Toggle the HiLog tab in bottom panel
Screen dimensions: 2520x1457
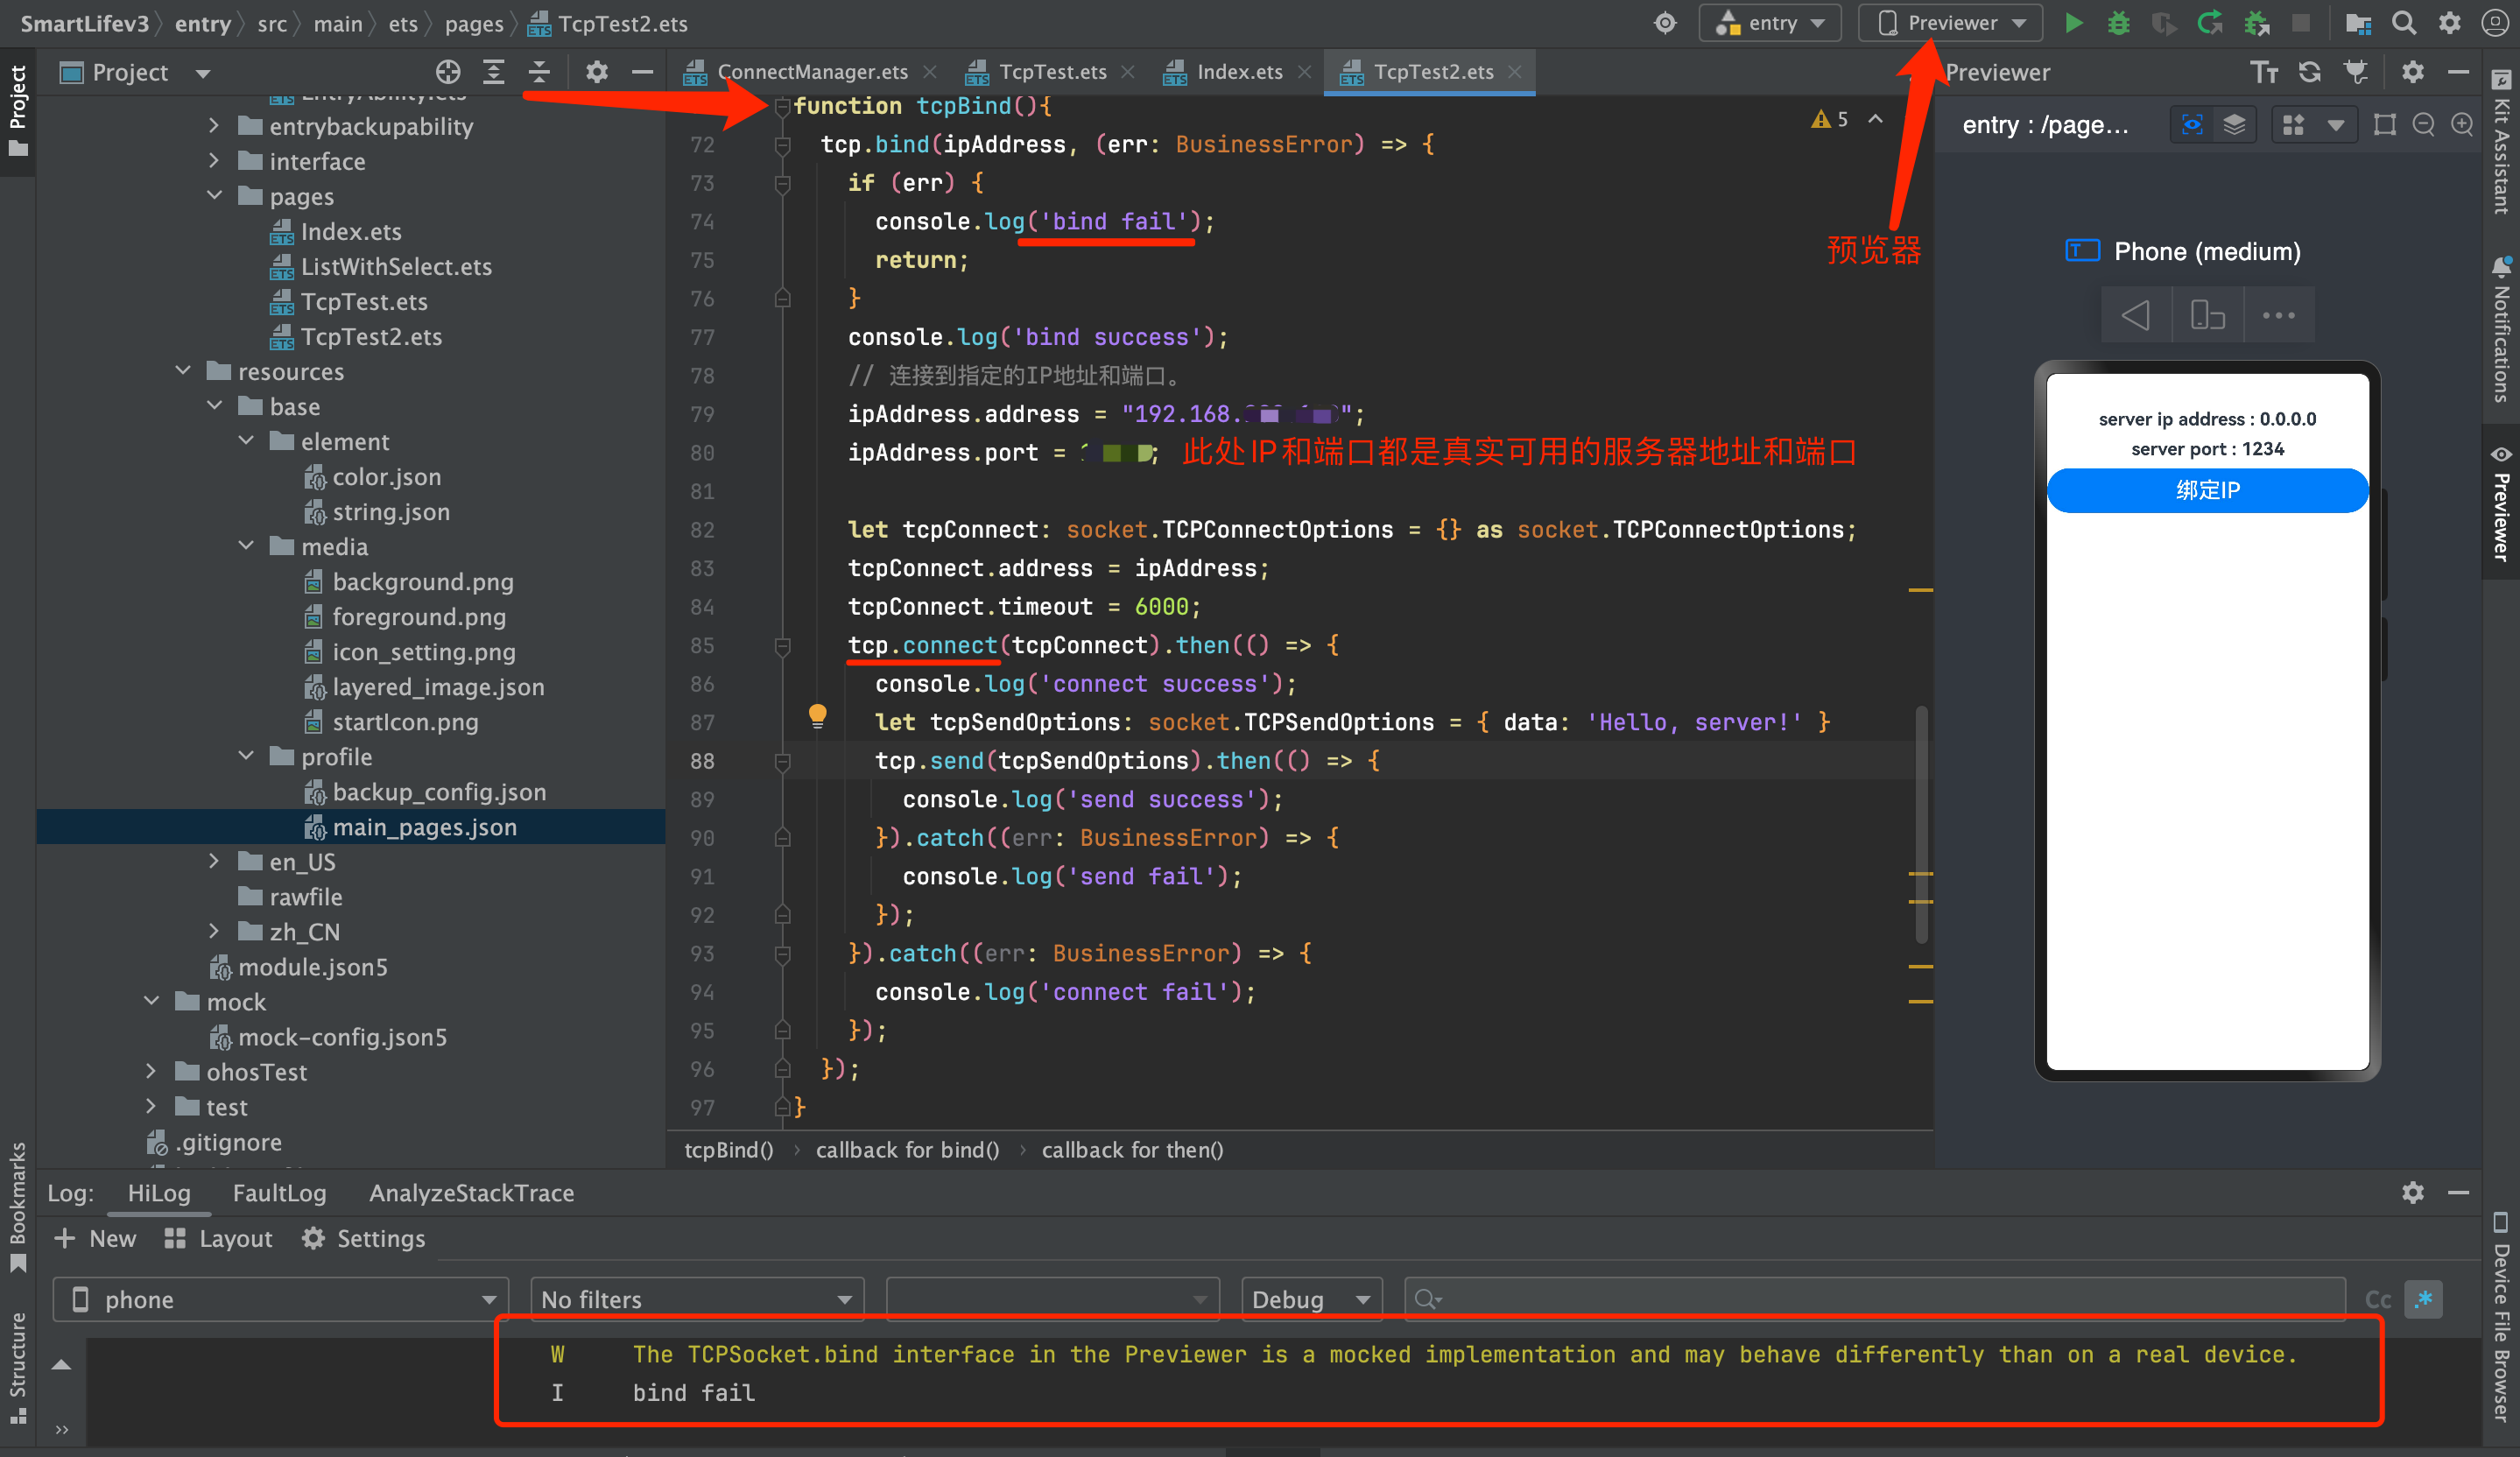[x=159, y=1193]
